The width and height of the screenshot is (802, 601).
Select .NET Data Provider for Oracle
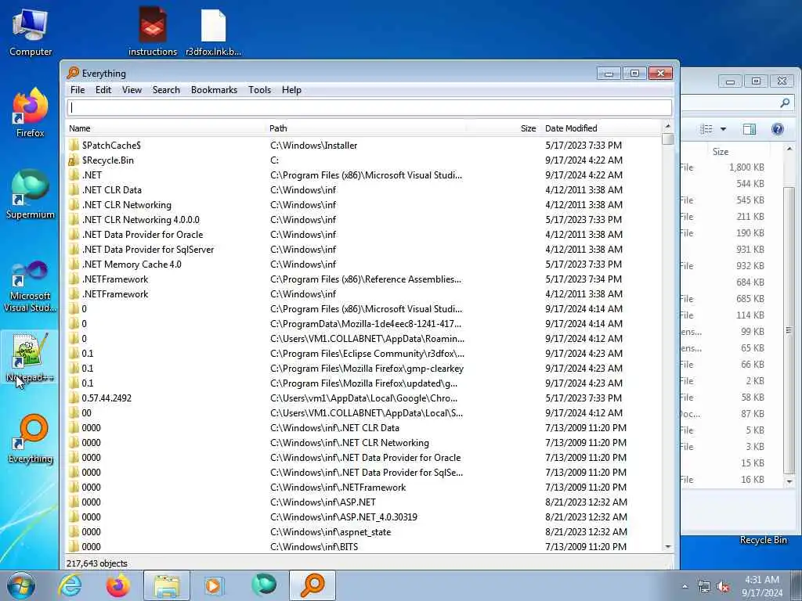(x=143, y=235)
